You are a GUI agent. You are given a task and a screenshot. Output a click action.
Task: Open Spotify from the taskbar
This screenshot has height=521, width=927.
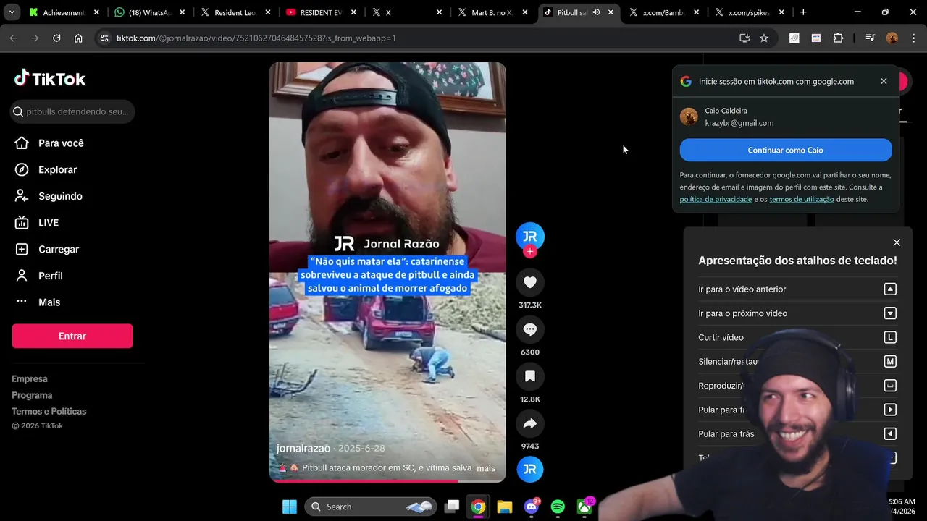(x=558, y=507)
